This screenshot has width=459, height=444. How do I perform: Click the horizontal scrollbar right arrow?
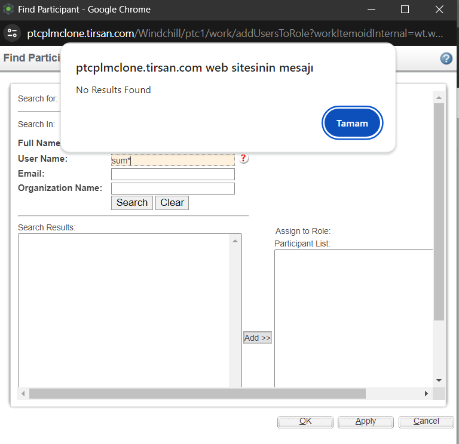point(426,394)
